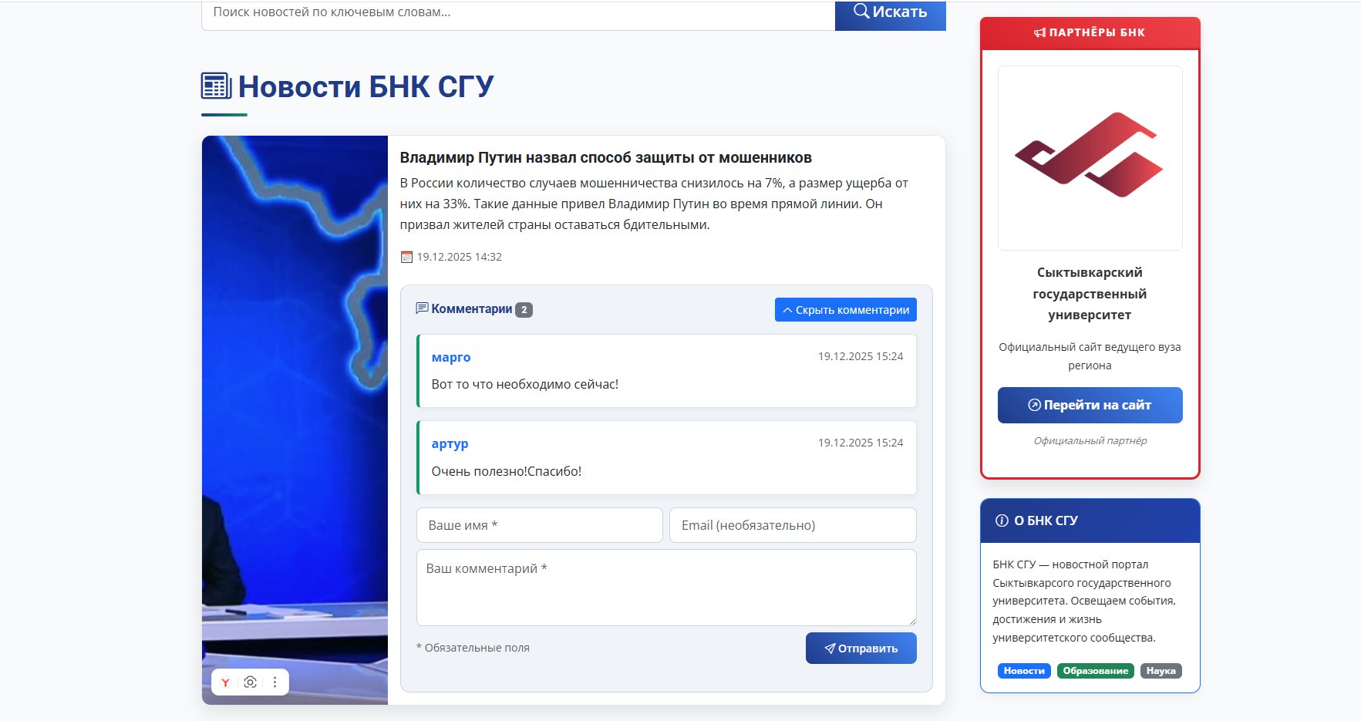Select the Наука tag
Image resolution: width=1361 pixels, height=721 pixels.
[x=1161, y=671]
